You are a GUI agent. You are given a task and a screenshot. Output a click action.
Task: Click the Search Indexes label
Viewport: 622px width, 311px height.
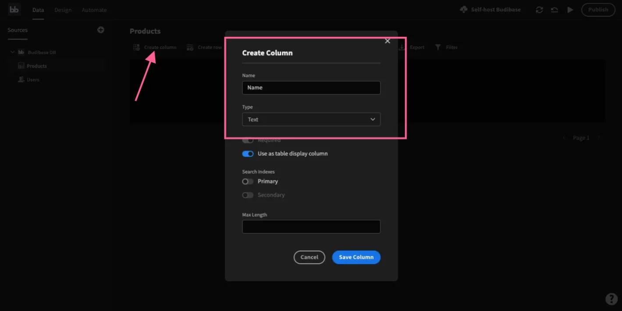click(259, 172)
